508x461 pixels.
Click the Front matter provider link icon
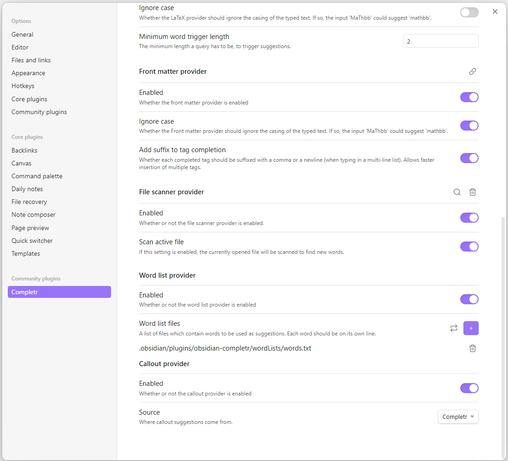[472, 71]
